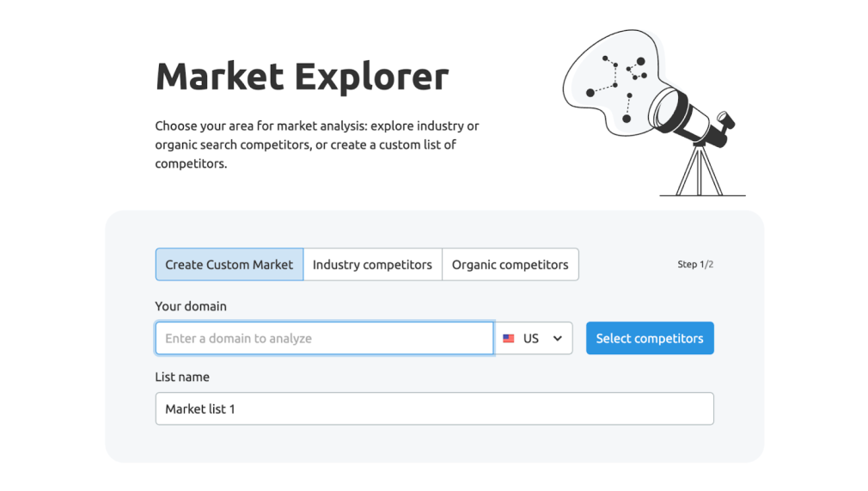Focus the Enter a domain to analyze field

(x=324, y=338)
